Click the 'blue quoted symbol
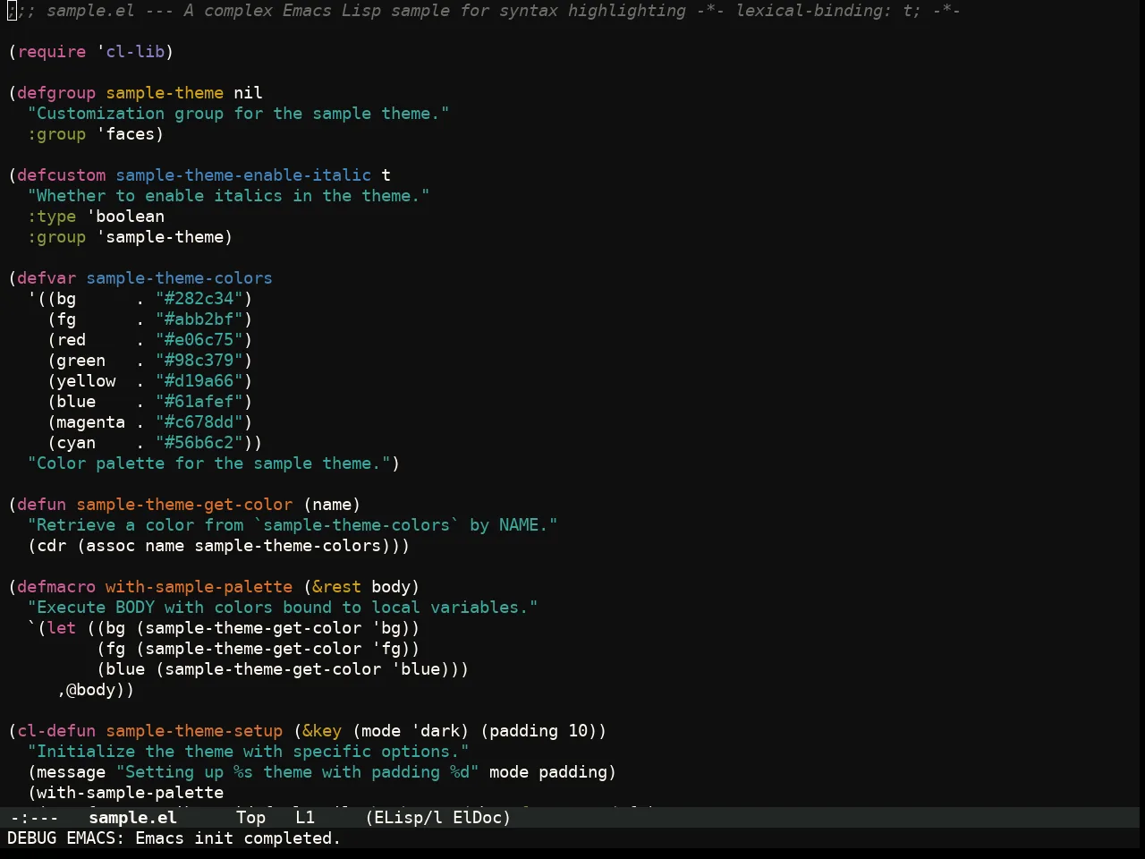Screen dimensions: 1145x859 [x=416, y=669]
